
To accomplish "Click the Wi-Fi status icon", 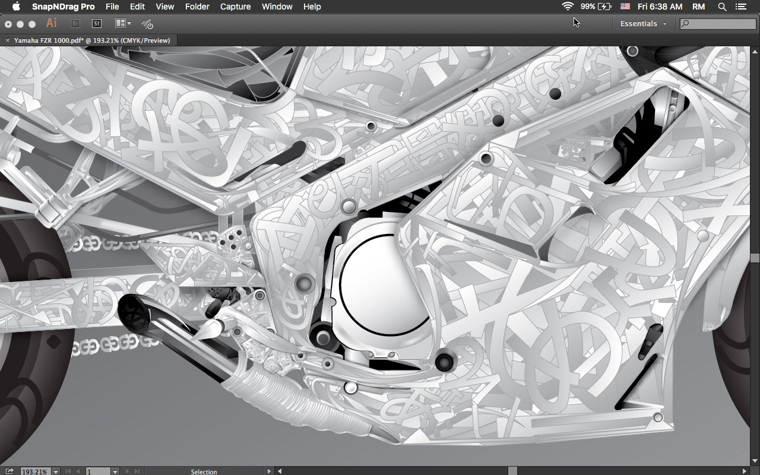I will (568, 7).
